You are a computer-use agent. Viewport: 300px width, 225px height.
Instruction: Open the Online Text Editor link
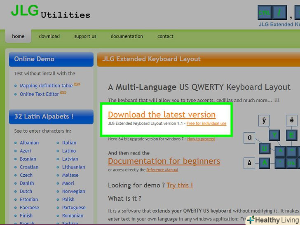click(39, 94)
